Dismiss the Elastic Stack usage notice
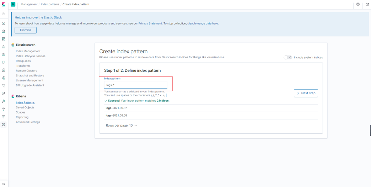 click(26, 30)
